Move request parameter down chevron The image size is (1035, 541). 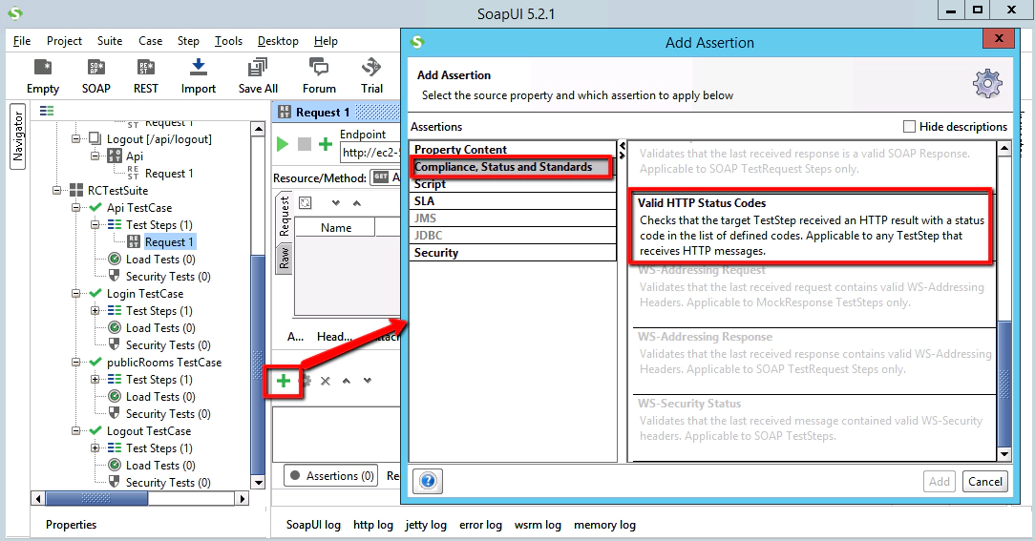[x=335, y=202]
